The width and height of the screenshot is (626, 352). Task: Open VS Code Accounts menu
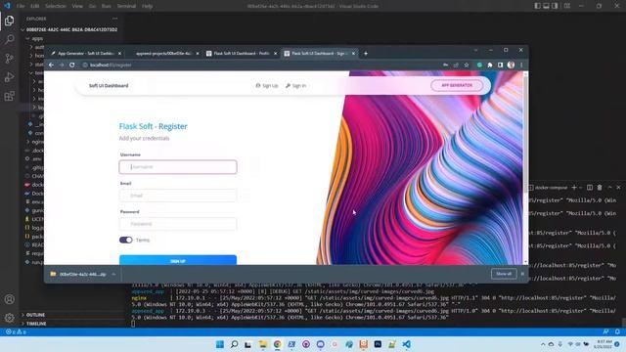point(9,299)
